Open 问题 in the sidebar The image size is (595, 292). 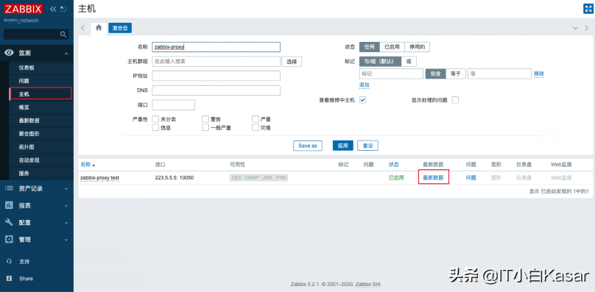tap(24, 81)
